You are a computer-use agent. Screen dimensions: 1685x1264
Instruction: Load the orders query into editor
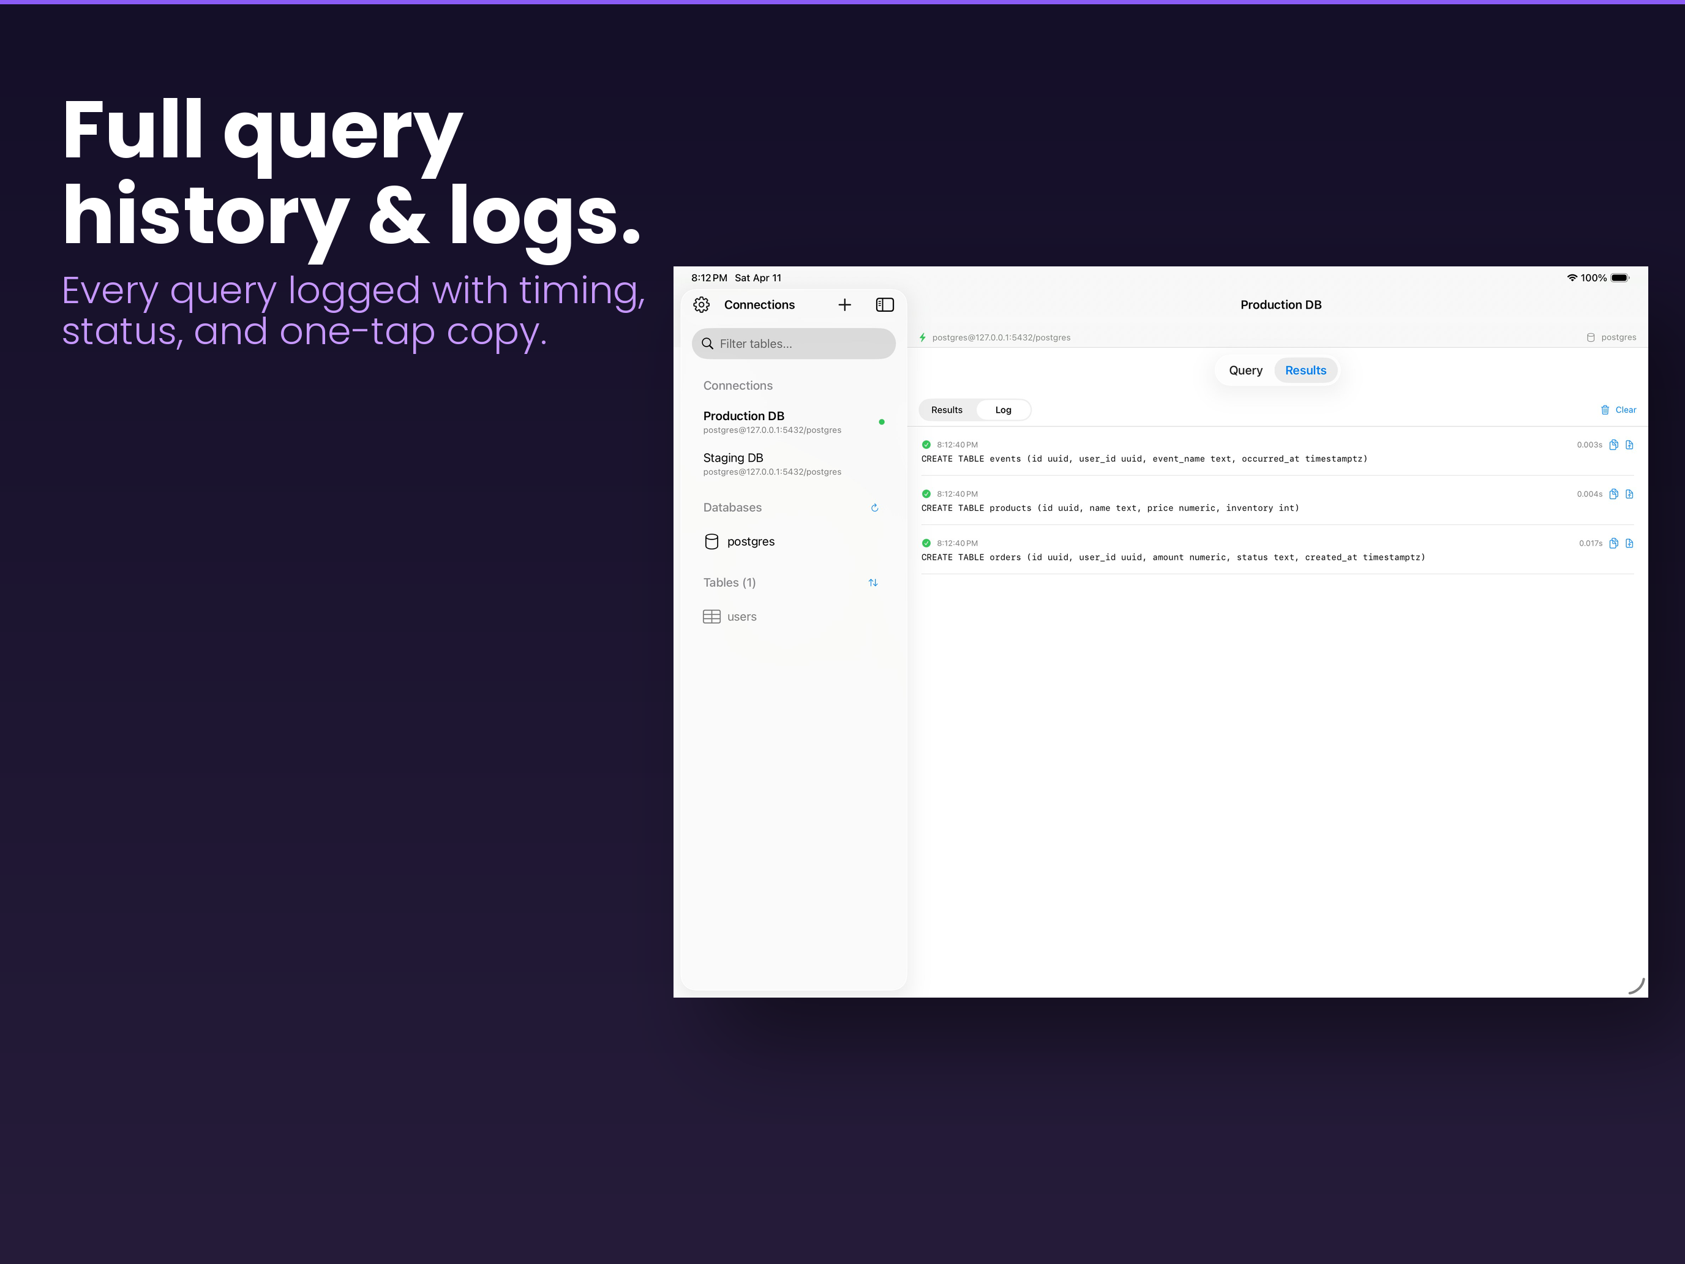coord(1629,543)
